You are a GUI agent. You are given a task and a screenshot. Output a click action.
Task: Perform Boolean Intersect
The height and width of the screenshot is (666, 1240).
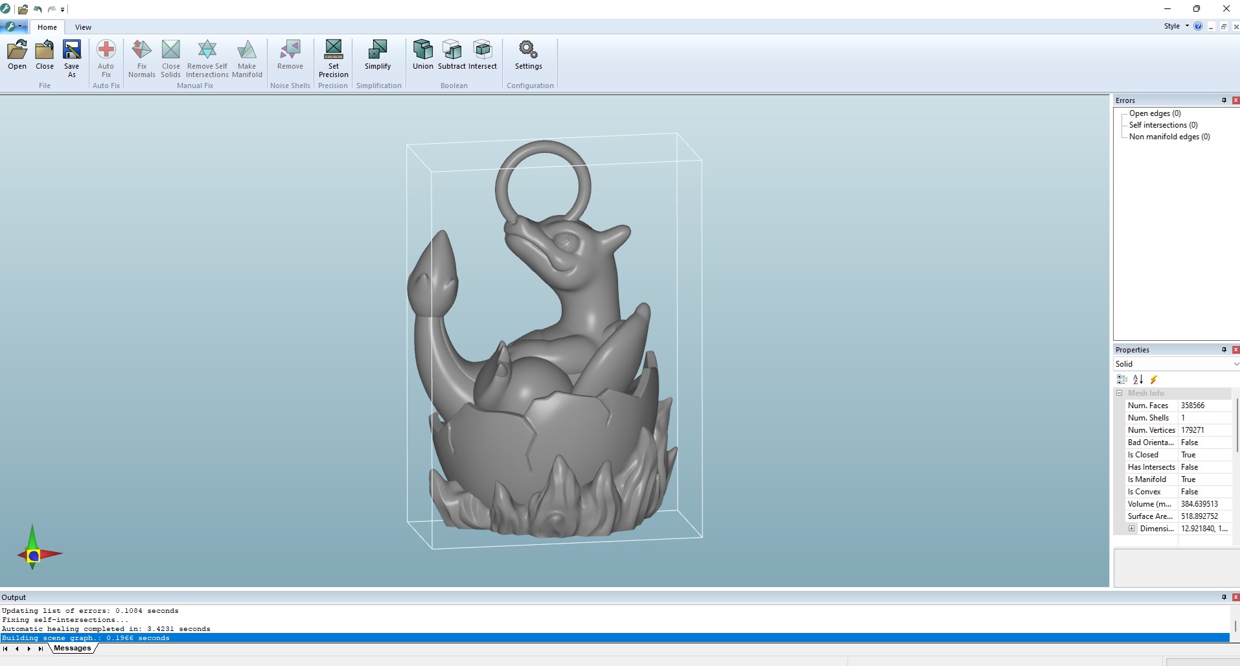[483, 55]
